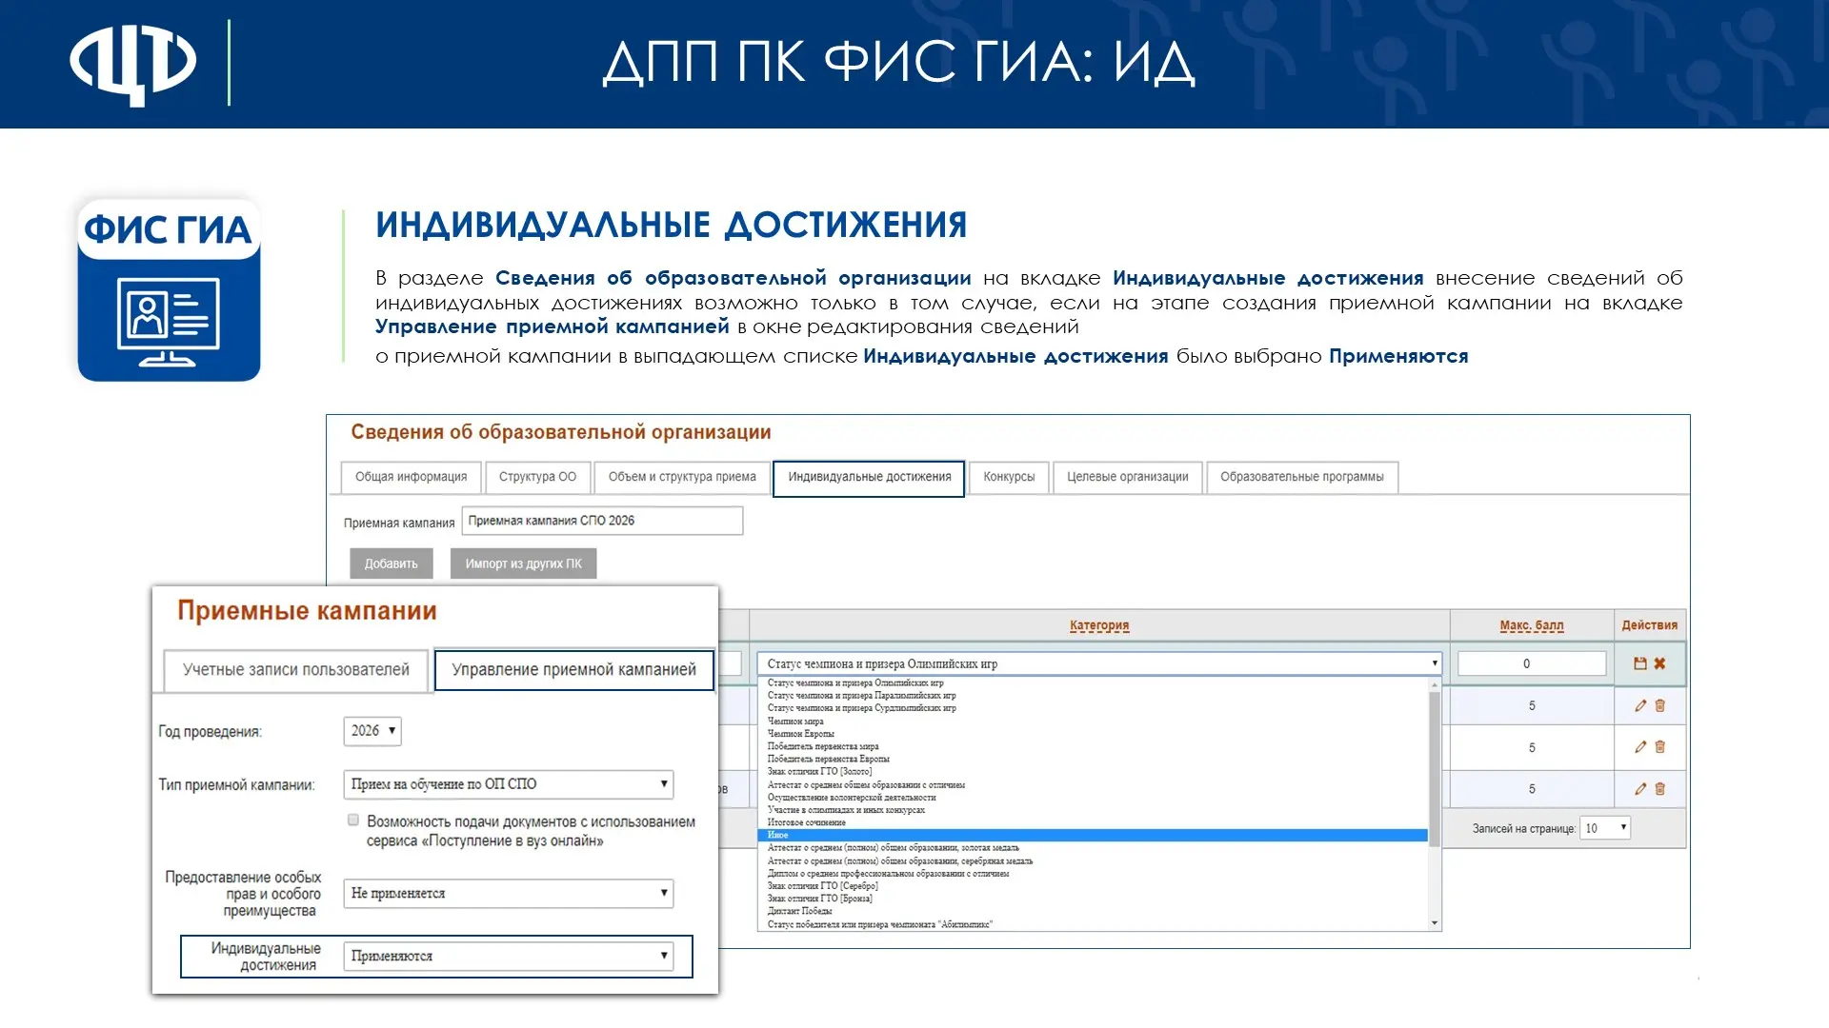This screenshot has height=1028, width=1829.
Task: Choose Статус чемпиона и призера Сурдлимпийских игр
Action: click(x=862, y=708)
